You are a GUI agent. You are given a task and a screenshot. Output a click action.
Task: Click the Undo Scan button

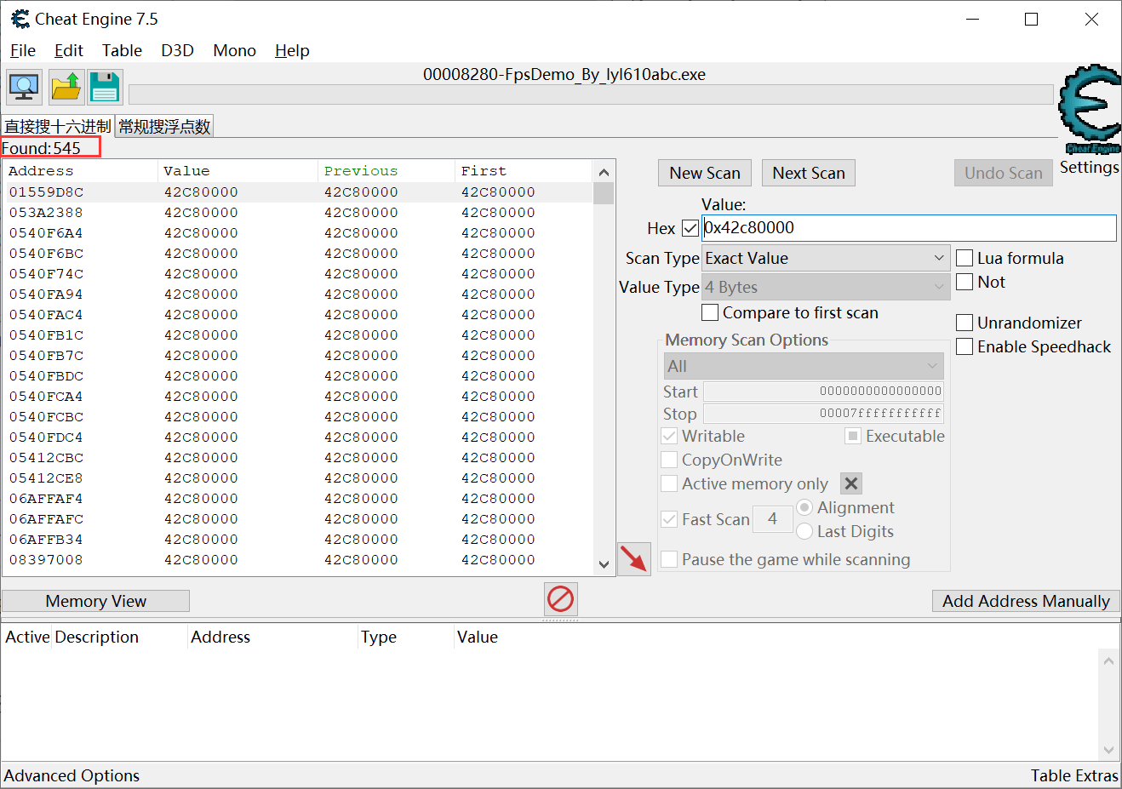(1004, 173)
